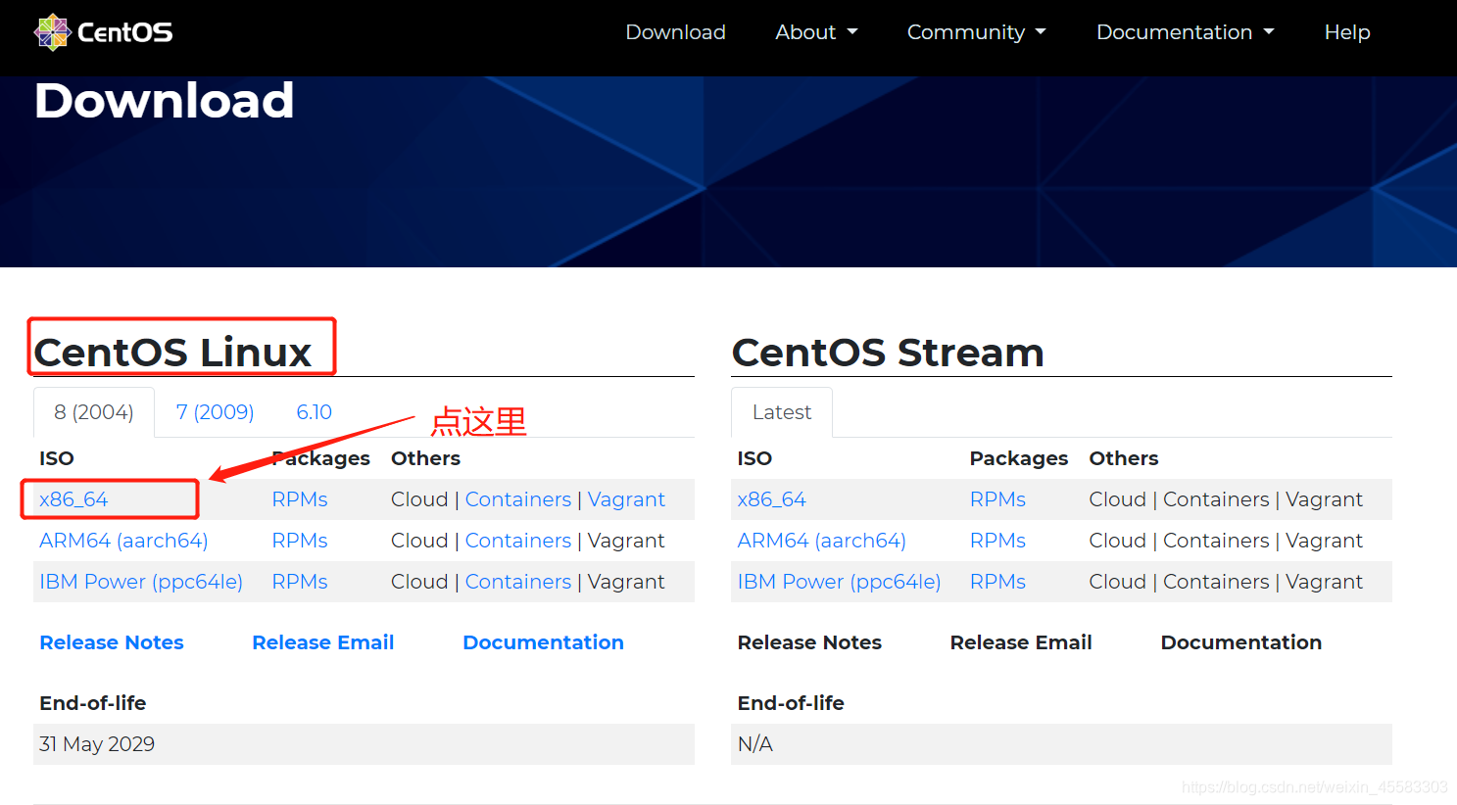Click Vagrant text in CentOS Stream ARM64 row

[x=1325, y=541]
